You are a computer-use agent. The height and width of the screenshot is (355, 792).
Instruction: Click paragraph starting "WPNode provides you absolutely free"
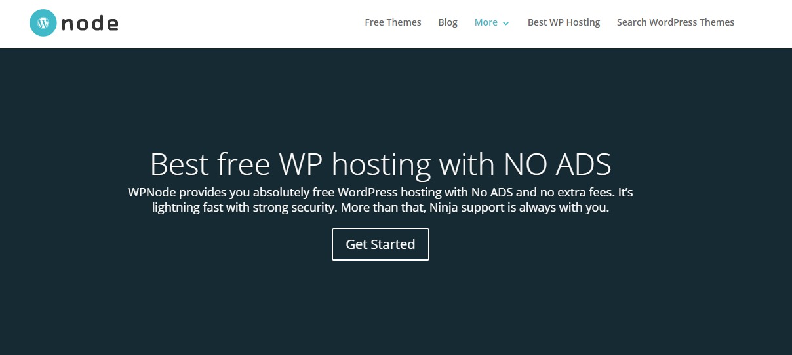pos(380,200)
